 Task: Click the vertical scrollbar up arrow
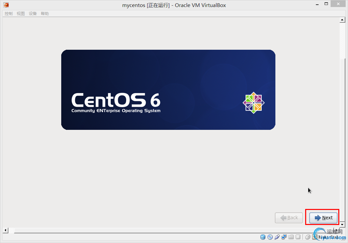342,20
